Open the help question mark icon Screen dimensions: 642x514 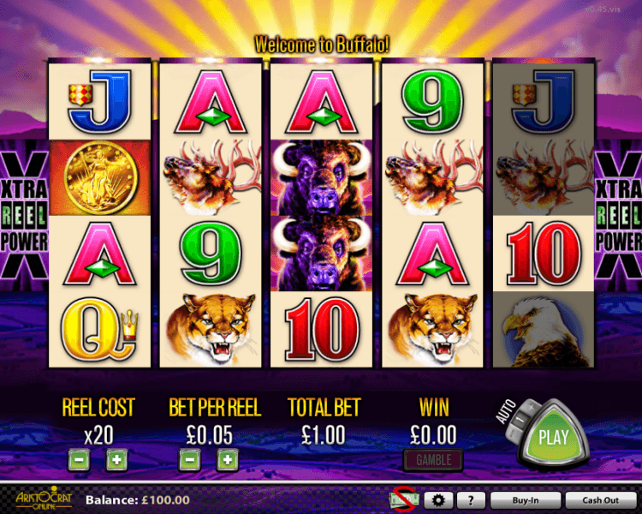click(471, 500)
